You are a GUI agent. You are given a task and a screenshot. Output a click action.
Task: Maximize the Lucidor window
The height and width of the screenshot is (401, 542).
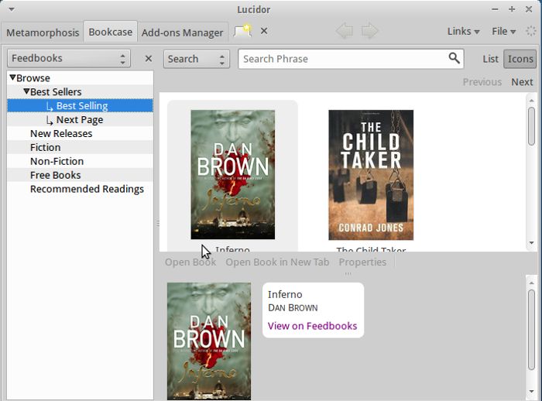click(512, 9)
